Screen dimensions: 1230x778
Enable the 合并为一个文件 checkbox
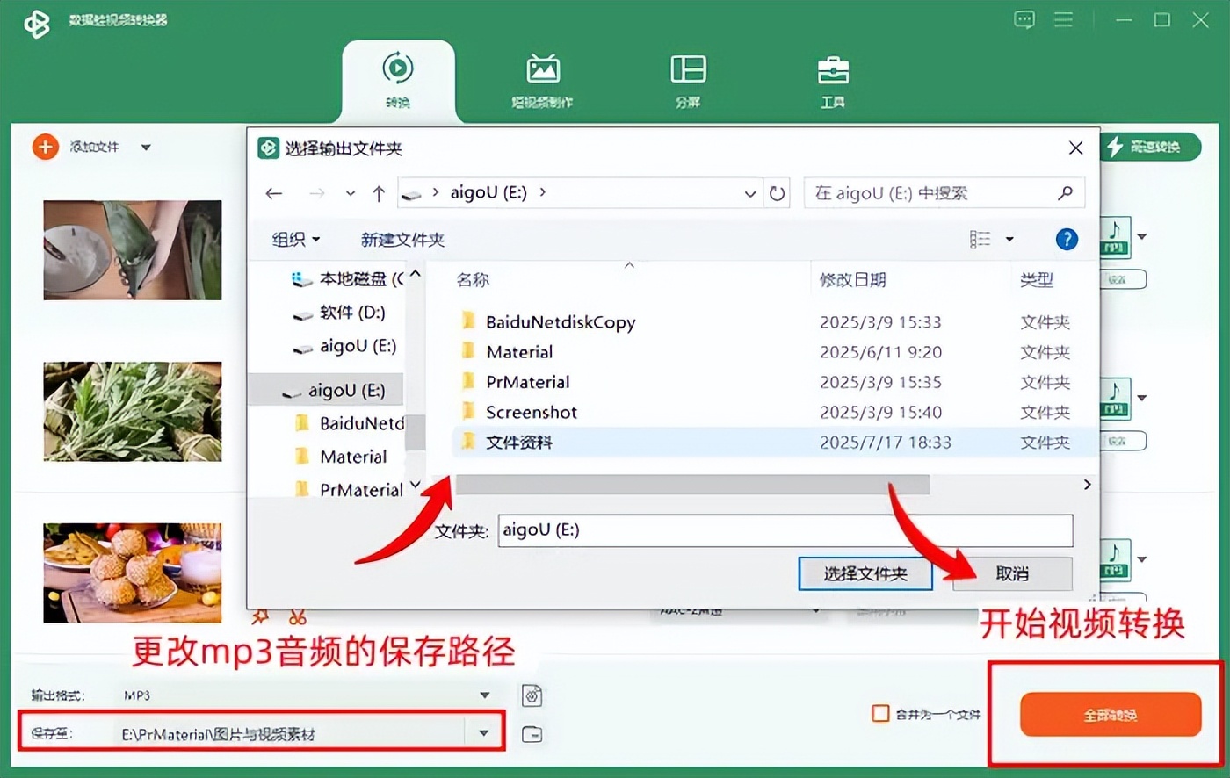click(880, 714)
